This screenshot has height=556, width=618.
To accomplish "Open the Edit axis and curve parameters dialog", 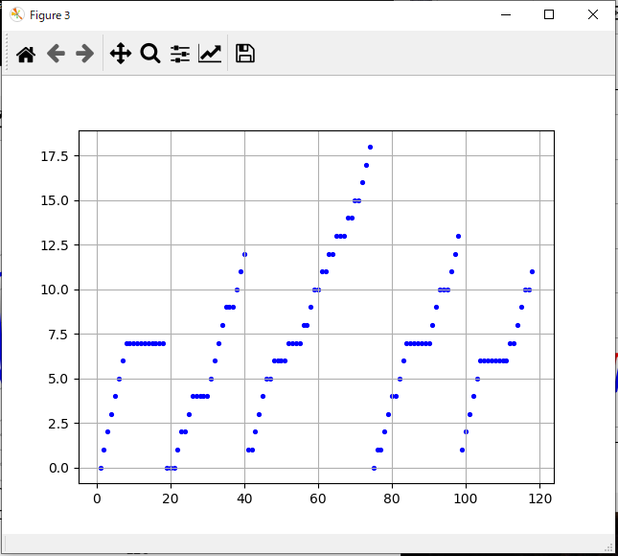I will point(210,54).
